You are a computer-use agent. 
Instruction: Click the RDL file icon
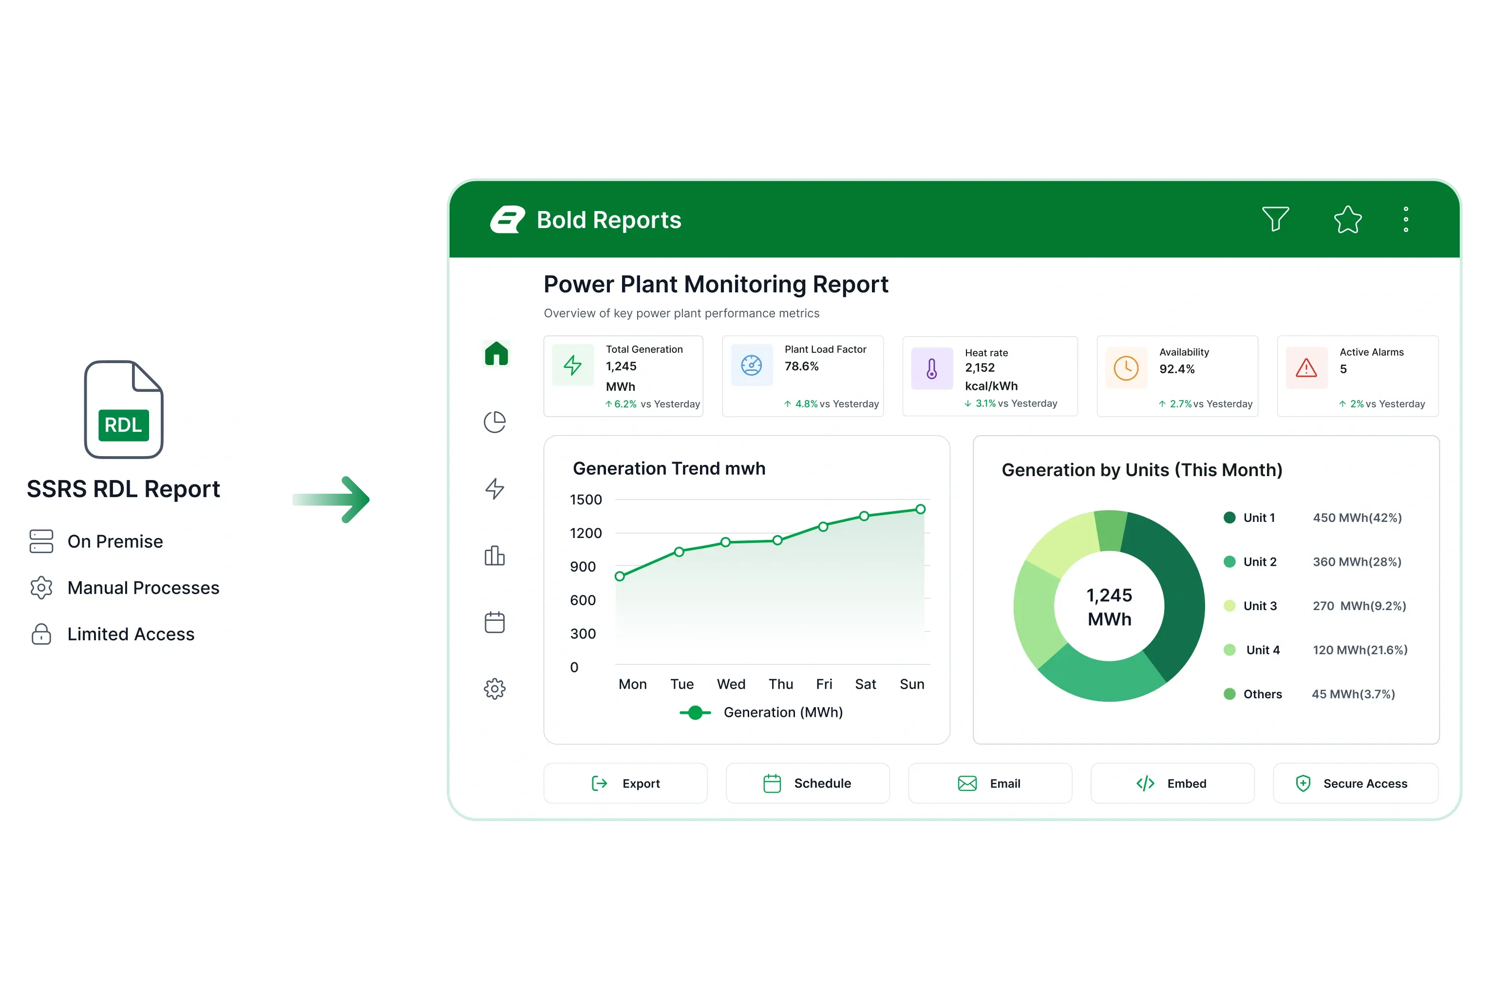pyautogui.click(x=123, y=409)
